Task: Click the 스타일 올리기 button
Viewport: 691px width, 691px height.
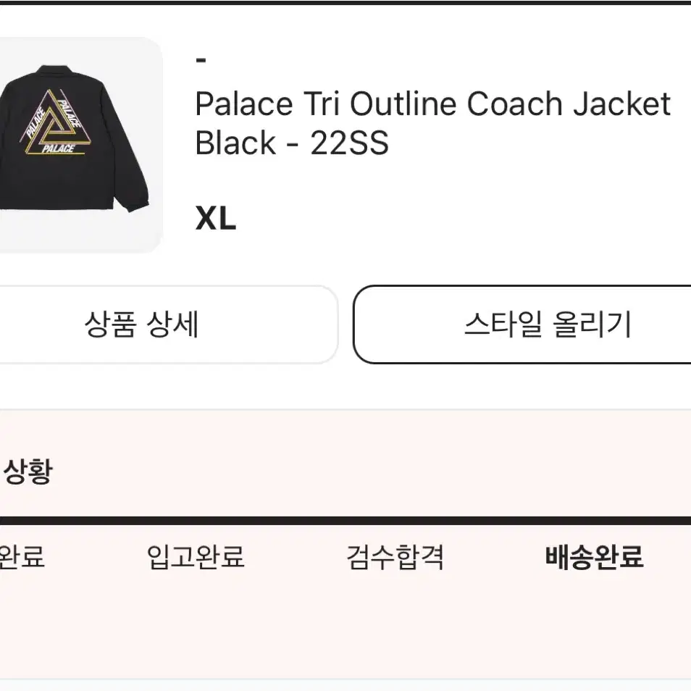Action: click(x=522, y=324)
